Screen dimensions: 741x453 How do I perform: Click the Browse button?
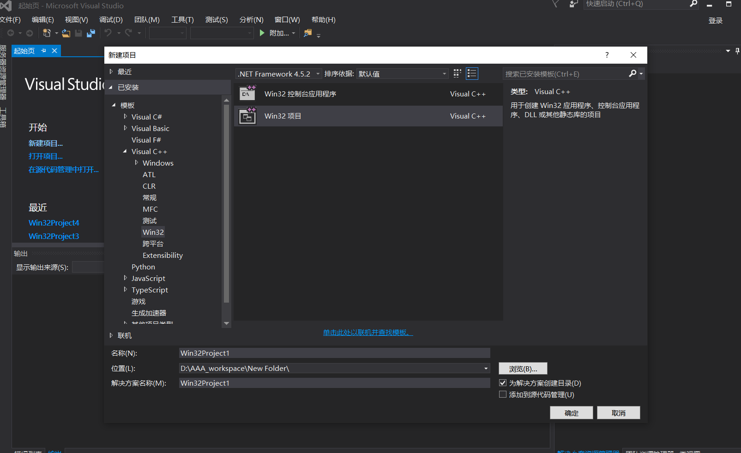[x=523, y=369]
